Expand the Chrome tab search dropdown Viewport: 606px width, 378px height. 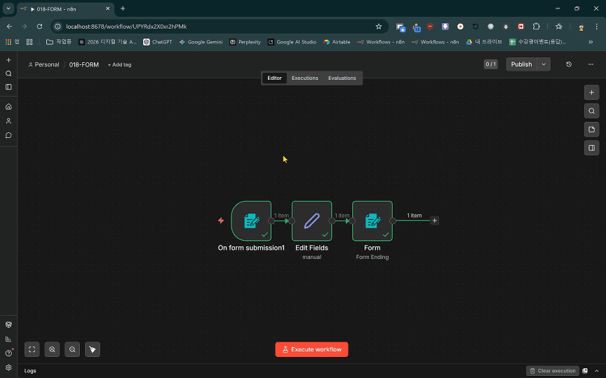pyautogui.click(x=8, y=8)
